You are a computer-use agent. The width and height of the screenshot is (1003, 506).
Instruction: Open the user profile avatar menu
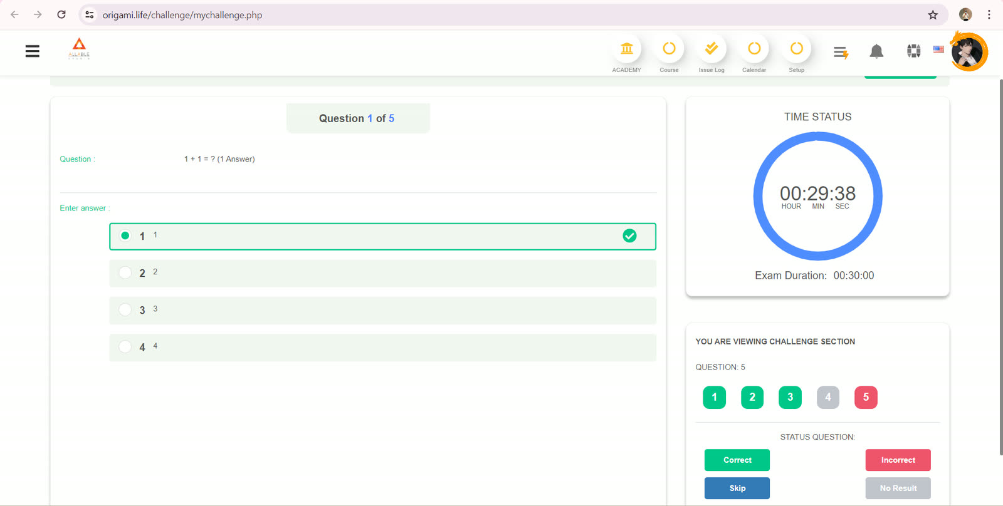[969, 51]
